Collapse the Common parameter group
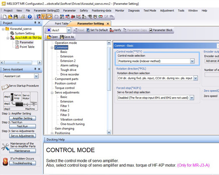Viewport: 219px width, 175px height. pos(52,48)
